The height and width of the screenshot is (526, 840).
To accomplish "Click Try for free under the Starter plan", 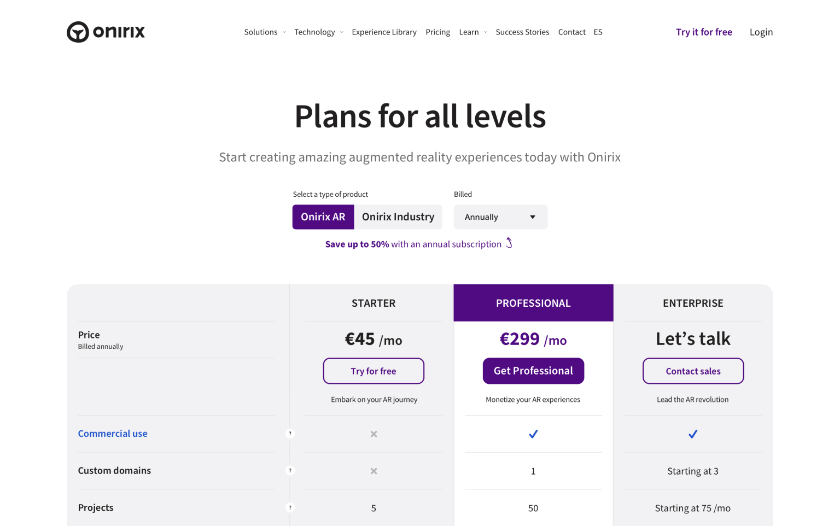I will 374,371.
